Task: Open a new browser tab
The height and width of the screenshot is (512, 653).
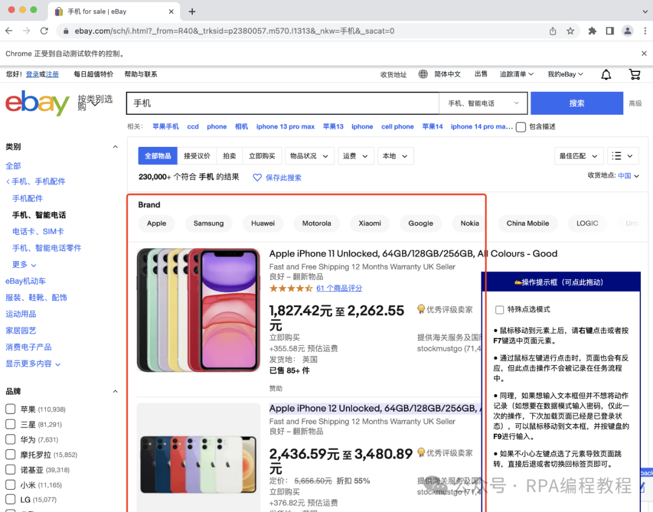Action: (x=192, y=11)
